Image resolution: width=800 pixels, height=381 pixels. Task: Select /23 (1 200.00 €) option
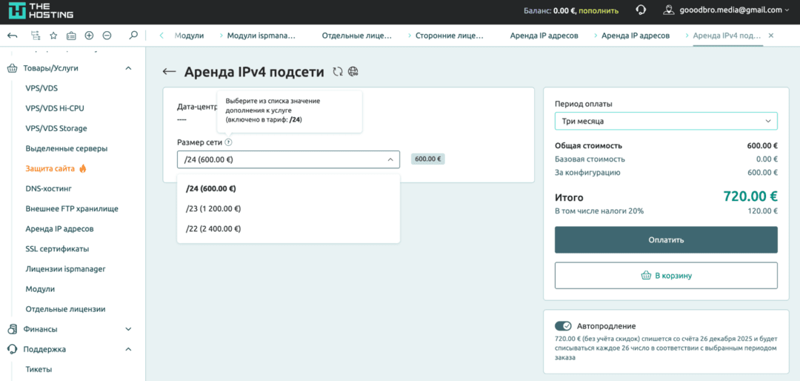click(x=289, y=208)
